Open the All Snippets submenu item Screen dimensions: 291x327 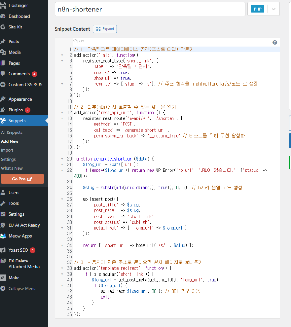tap(12, 133)
